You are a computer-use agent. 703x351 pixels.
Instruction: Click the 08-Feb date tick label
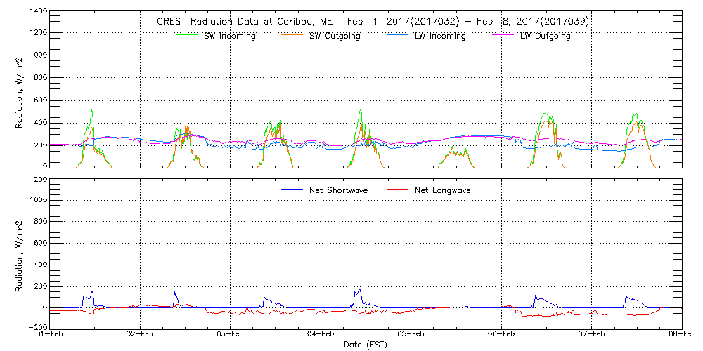click(x=681, y=335)
